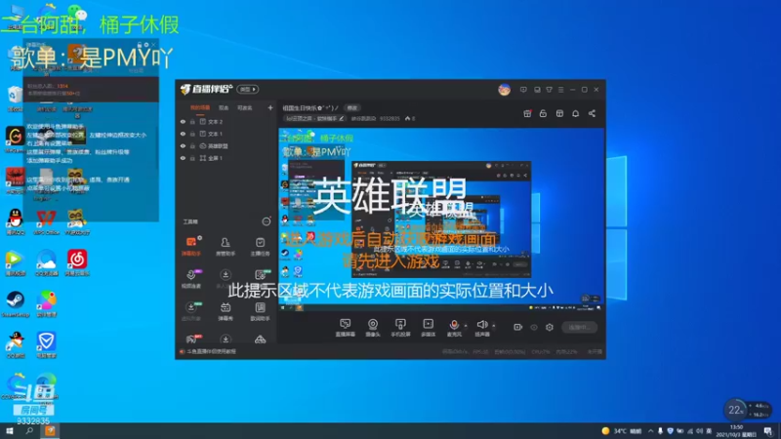The height and width of the screenshot is (439, 781).
Task: Click room number 9332835 text
Action: click(390, 118)
